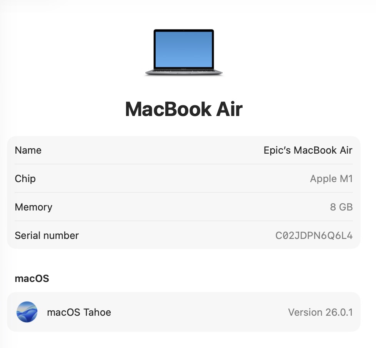Click the macOS Tahoe logo icon
376x348 pixels.
pos(27,312)
